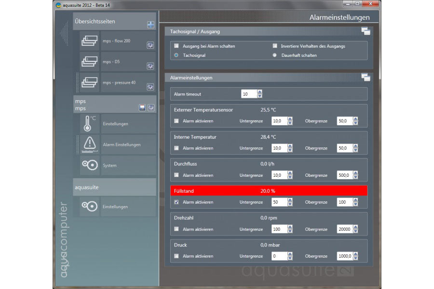
Task: Collapse the Tachosignal / Ausgang panel
Action: coord(365,32)
